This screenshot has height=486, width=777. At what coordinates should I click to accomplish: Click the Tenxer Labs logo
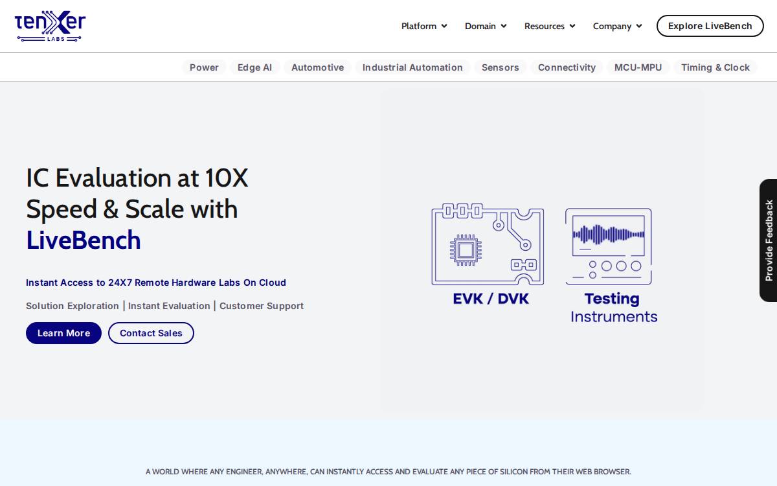(x=50, y=27)
